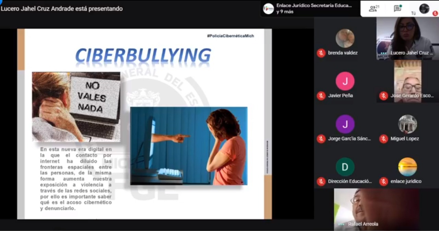
Task: Open the 'Enlace Jurídico Secretaría… y 9 más' notification
Action: pyautogui.click(x=314, y=9)
